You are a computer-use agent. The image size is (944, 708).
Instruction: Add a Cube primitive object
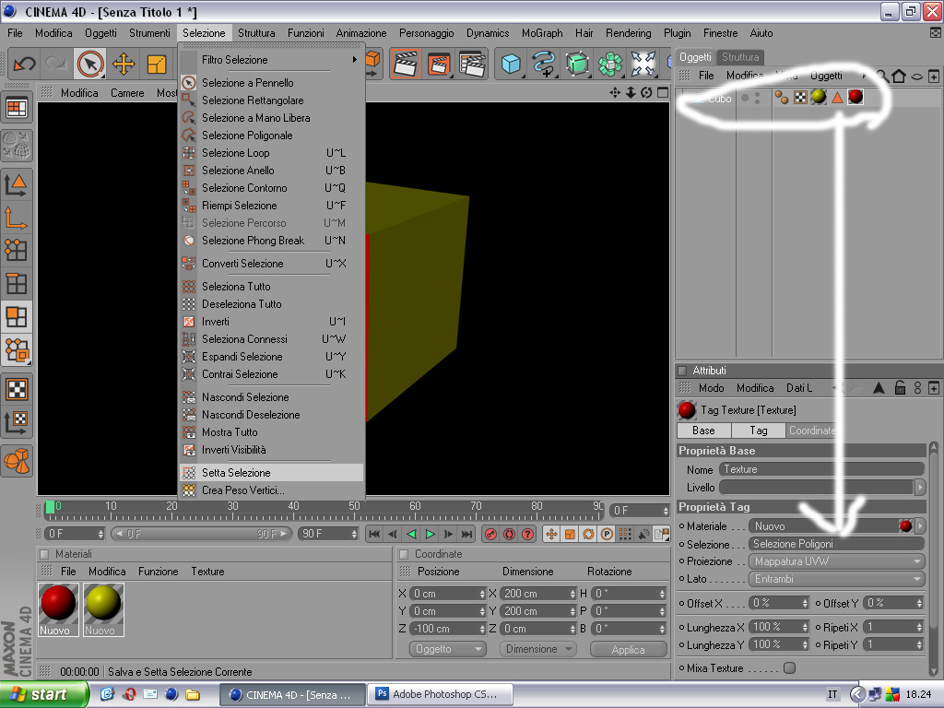(511, 64)
